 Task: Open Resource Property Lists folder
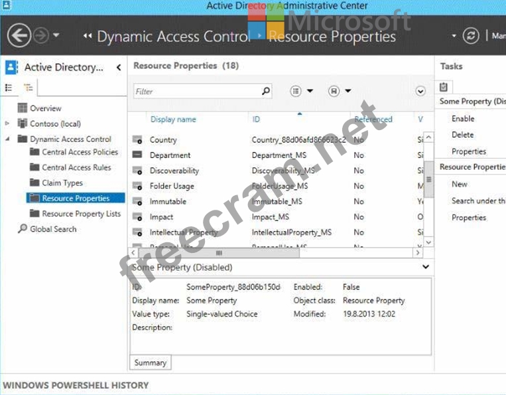pyautogui.click(x=82, y=214)
